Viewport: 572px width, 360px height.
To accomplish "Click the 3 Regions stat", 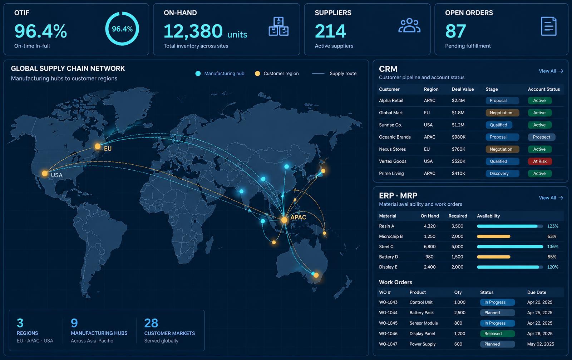I will coord(35,331).
